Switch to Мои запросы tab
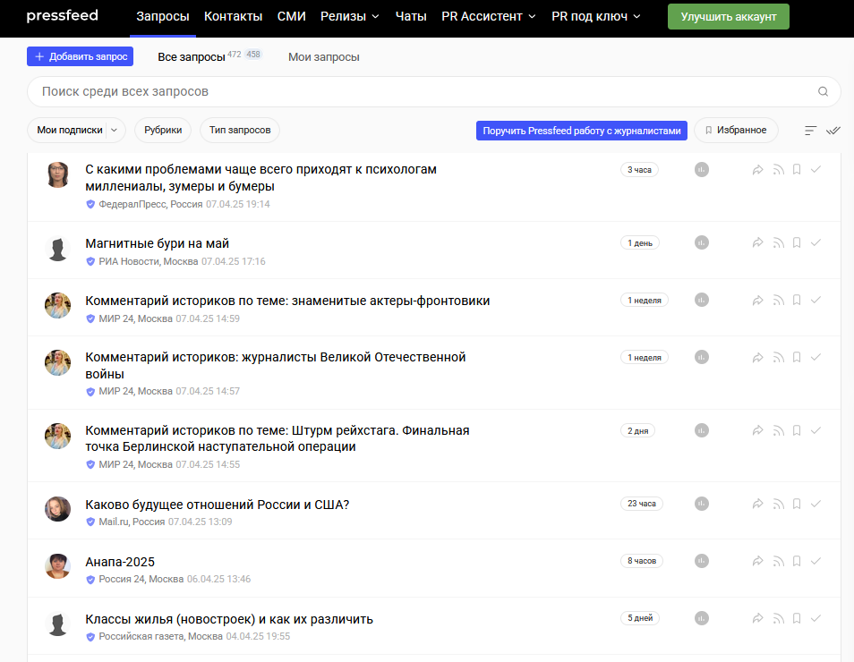Viewport: 854px width, 662px height. pyautogui.click(x=323, y=56)
